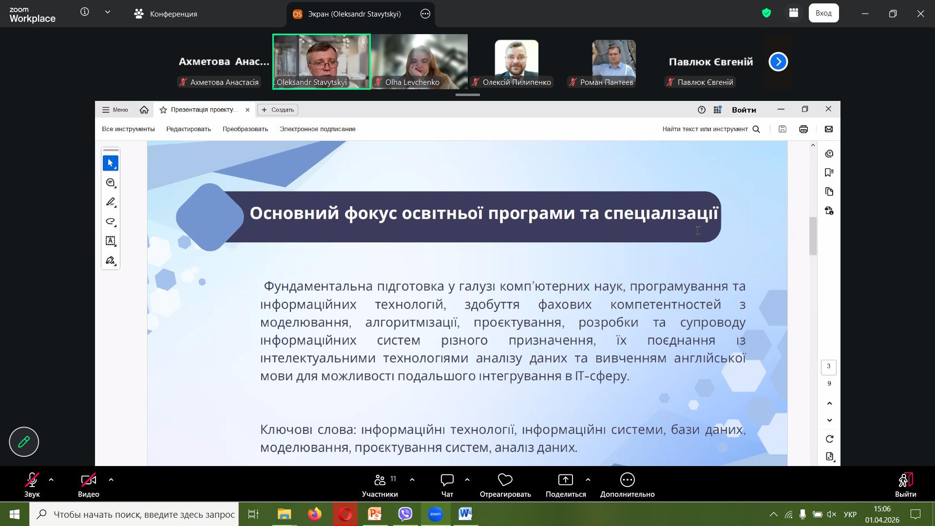Expand video settings arrow next to the camera
This screenshot has width=935, height=526.
tap(111, 480)
